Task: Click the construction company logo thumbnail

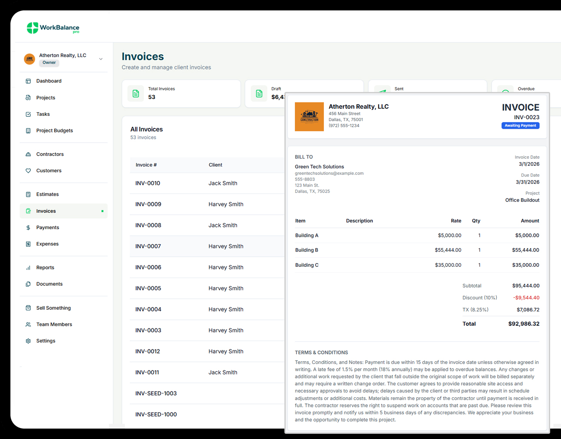Action: (x=309, y=117)
